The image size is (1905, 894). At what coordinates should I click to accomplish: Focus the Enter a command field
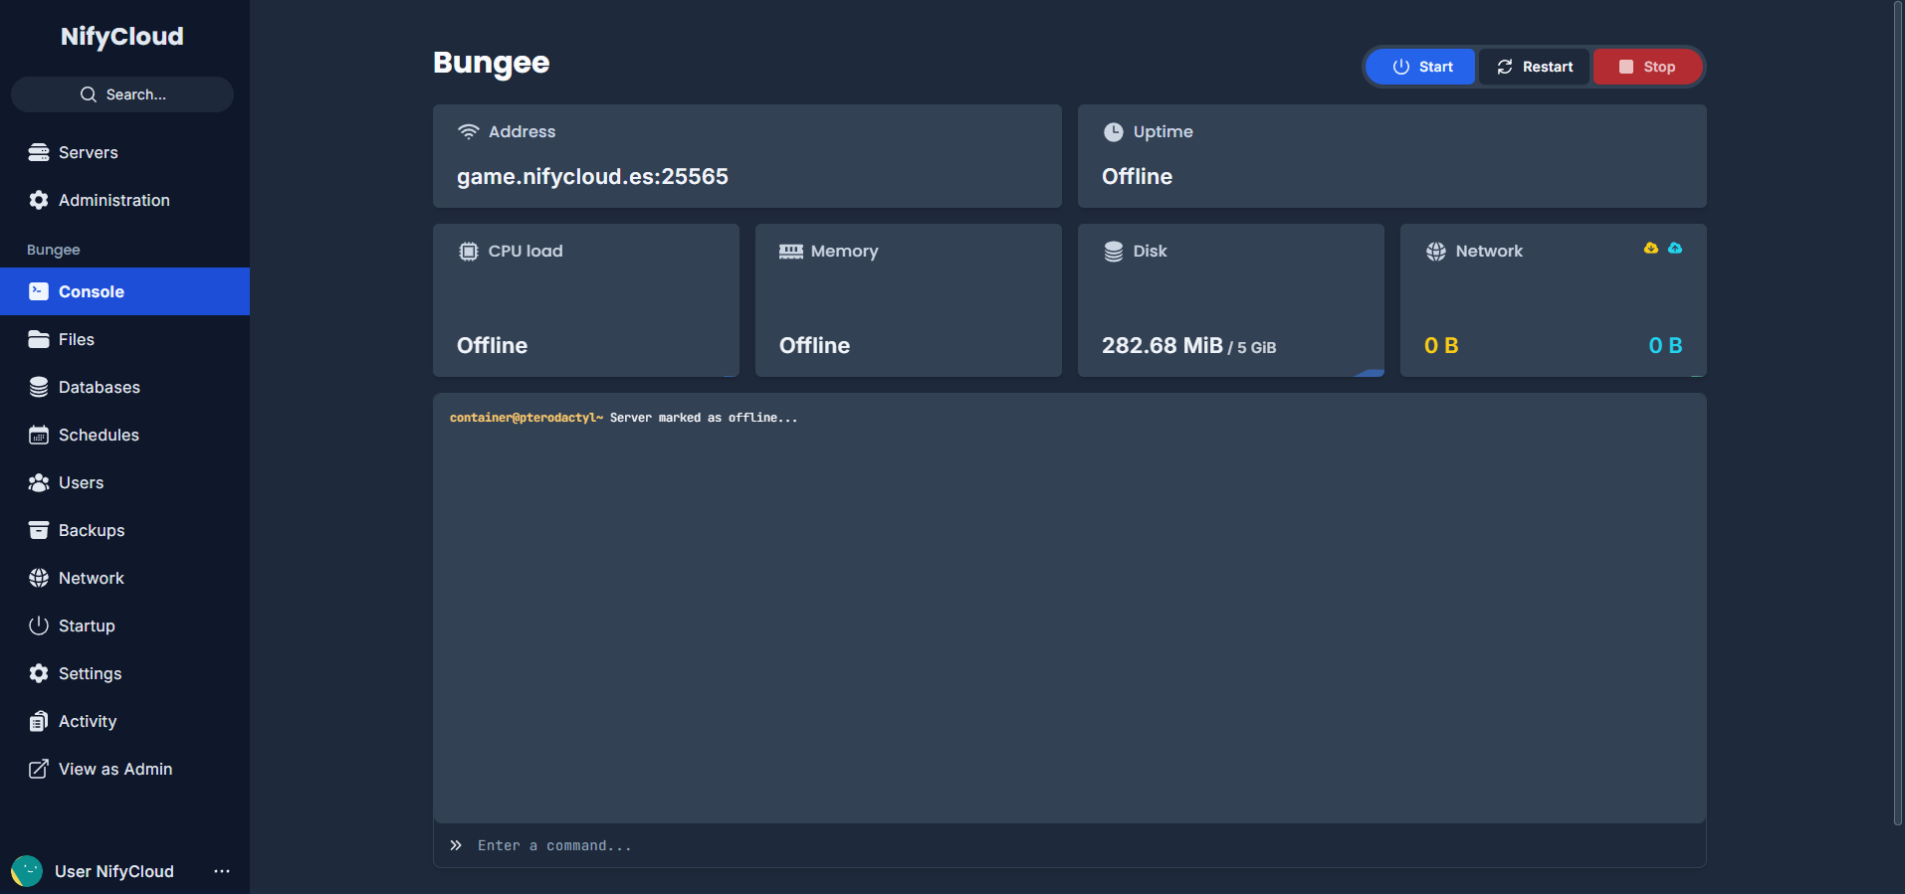click(1070, 845)
